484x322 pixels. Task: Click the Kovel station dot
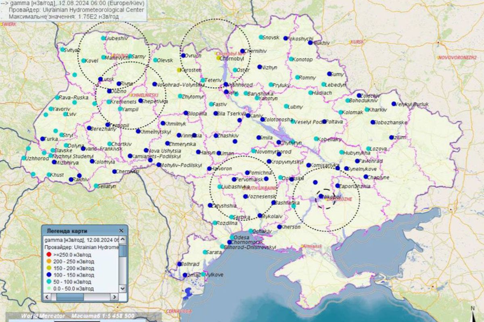(83, 61)
